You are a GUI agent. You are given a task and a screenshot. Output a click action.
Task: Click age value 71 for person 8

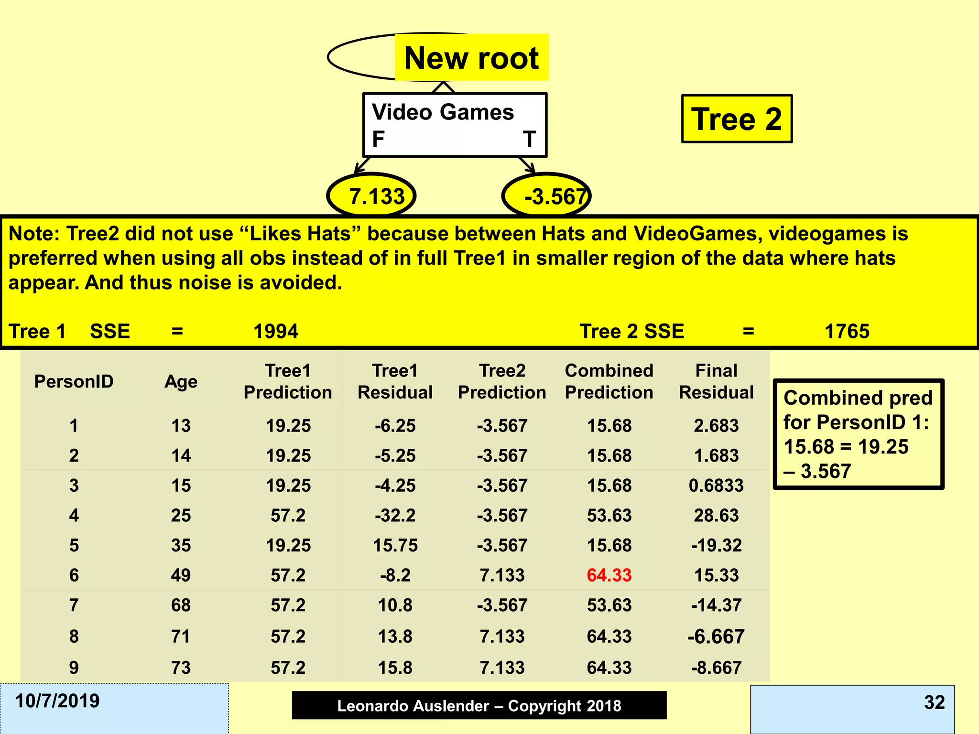coord(181,636)
